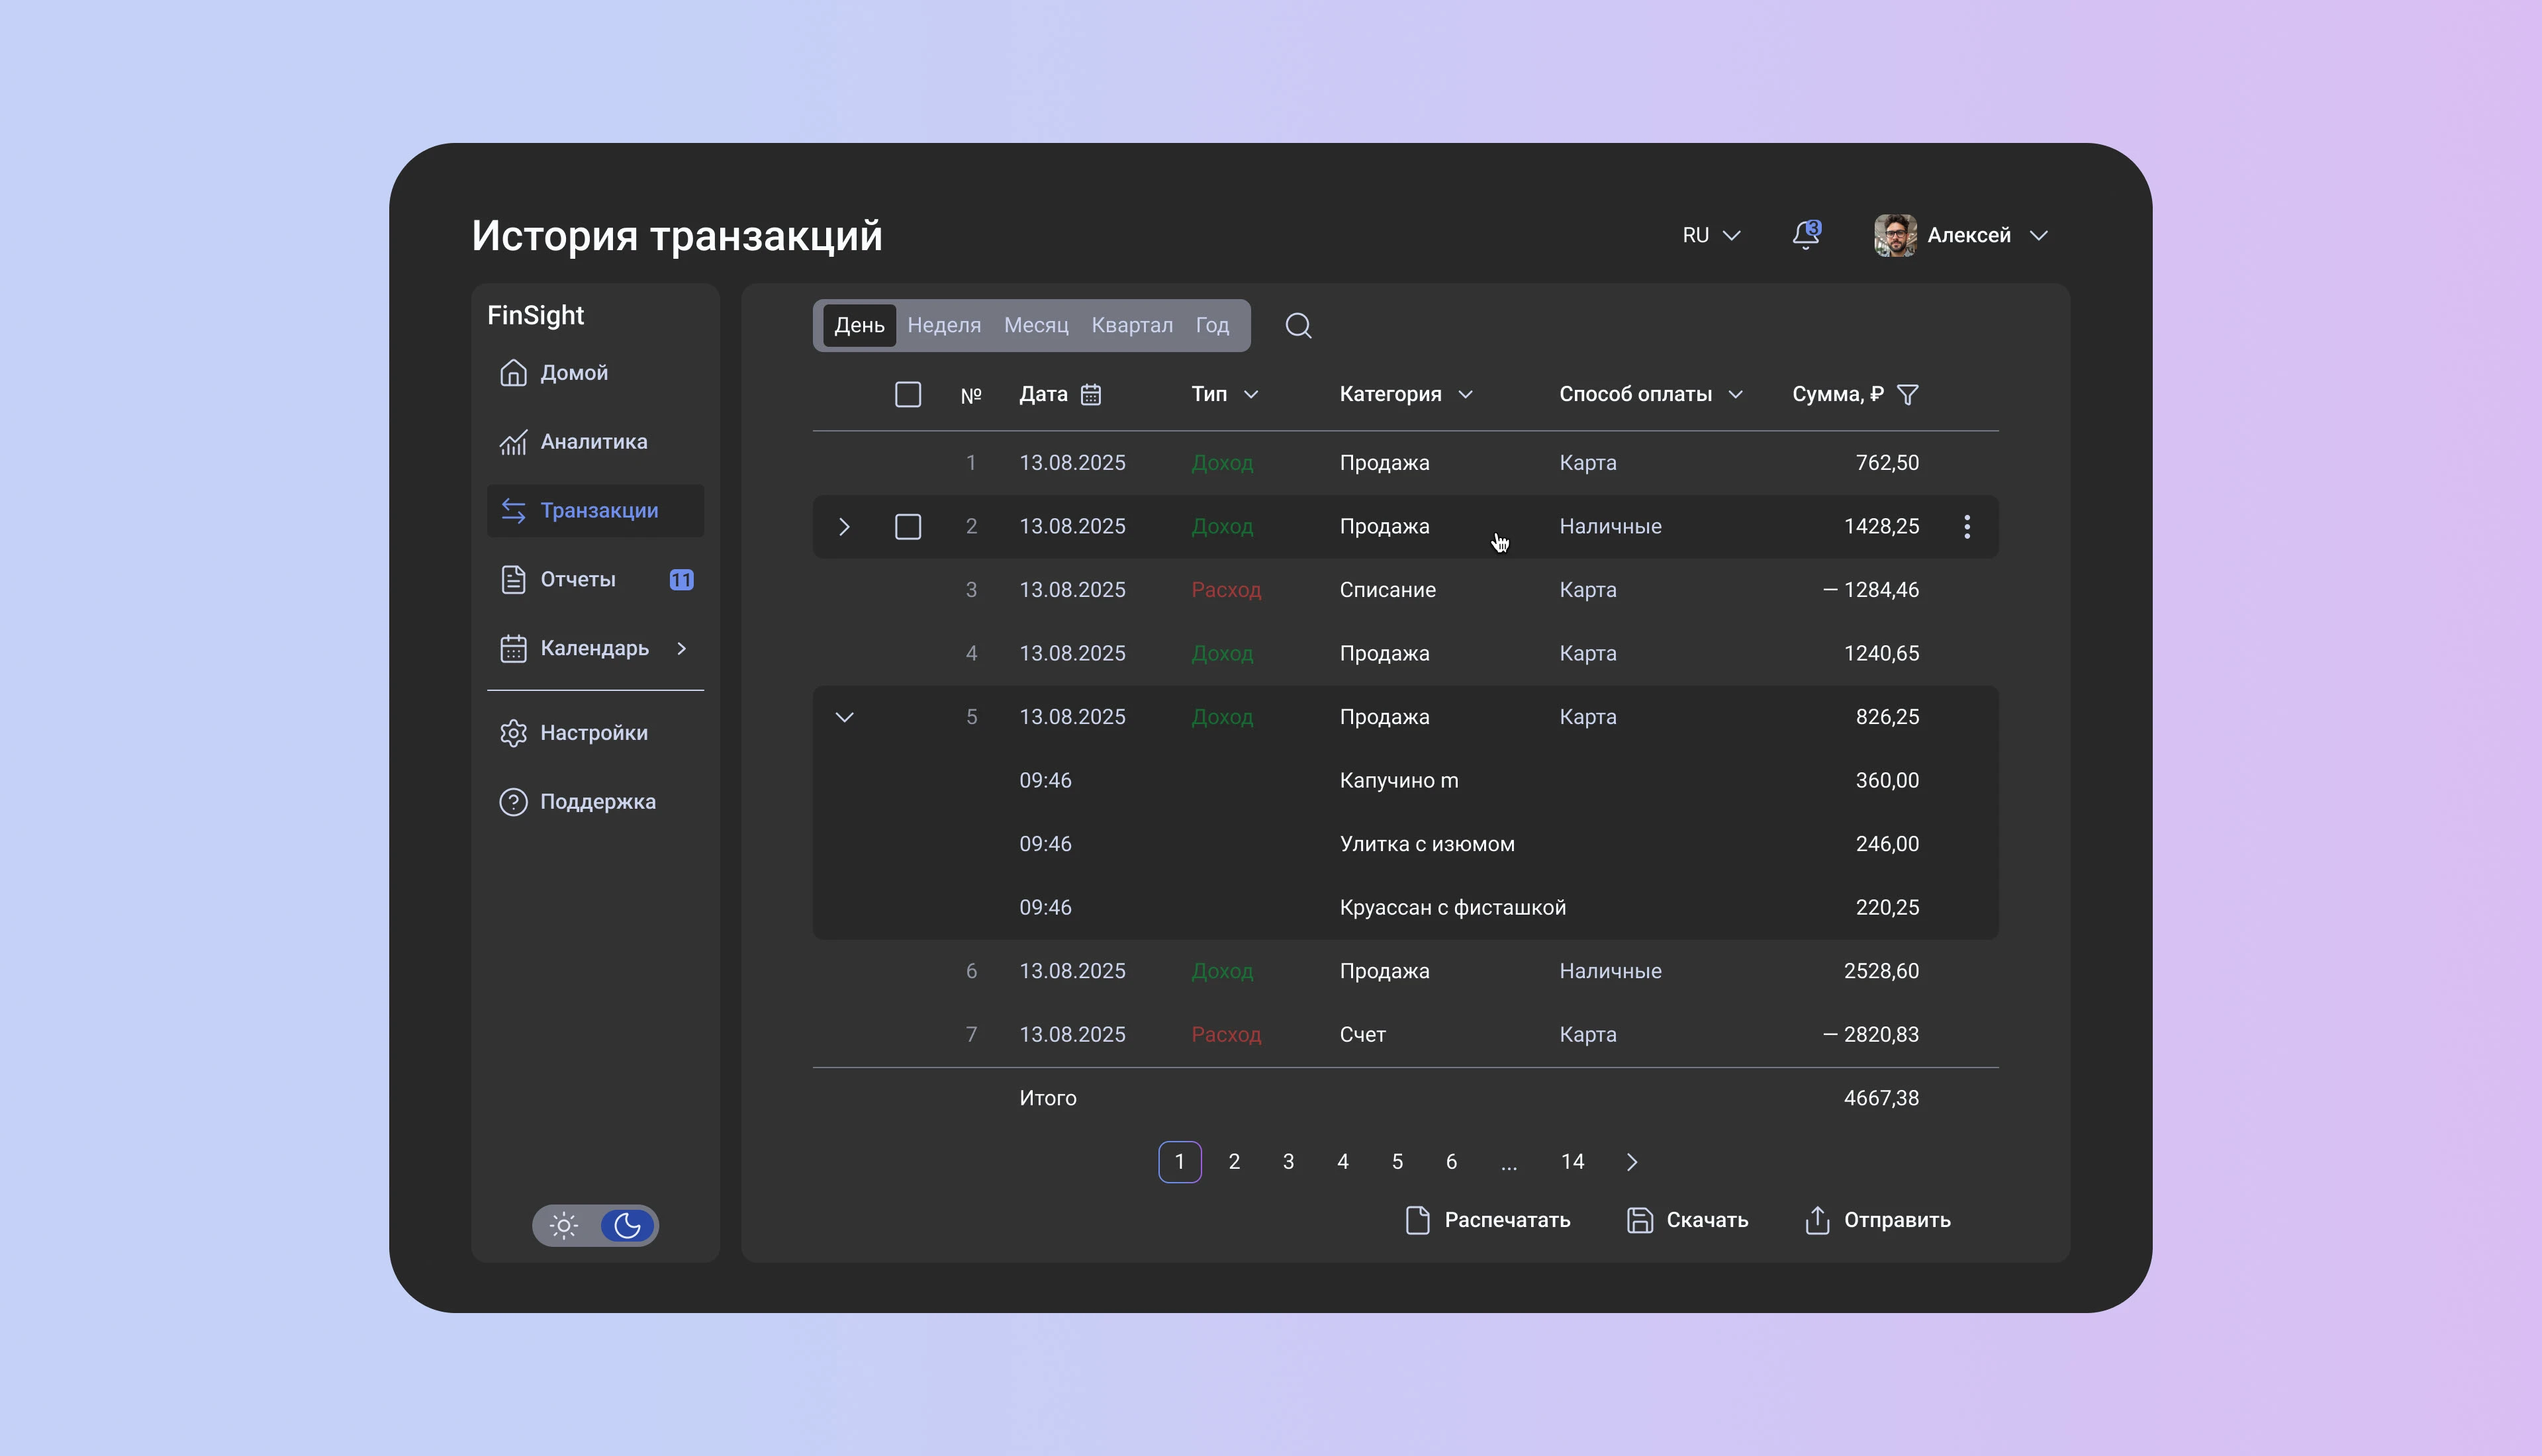2542x1456 pixels.
Task: Open Настройки gear in sidebar
Action: tap(513, 733)
